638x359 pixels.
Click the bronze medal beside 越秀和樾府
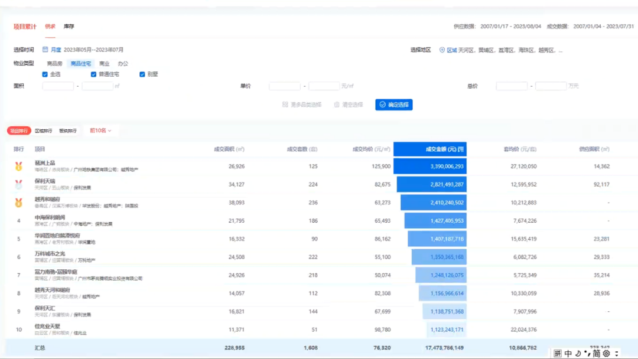(19, 203)
